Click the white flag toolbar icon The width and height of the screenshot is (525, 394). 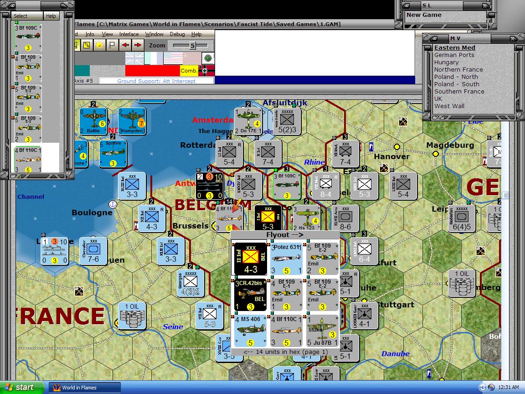coord(112,45)
